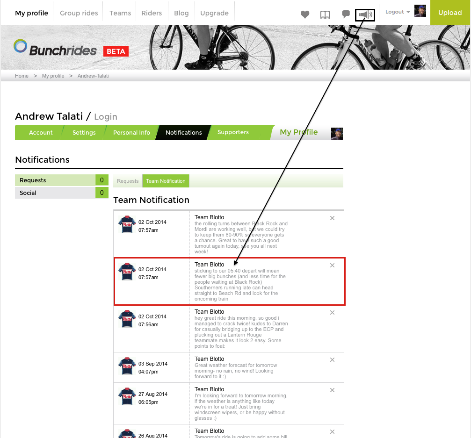Expand the Logout dropdown arrow
471x438 pixels.
tap(408, 12)
